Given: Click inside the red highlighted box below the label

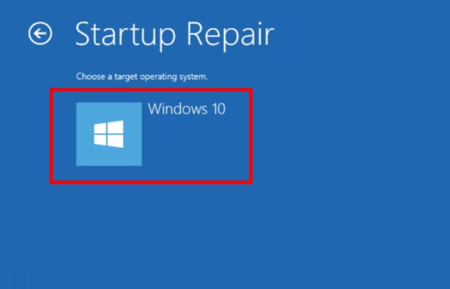Looking at the screenshot, I should (195, 146).
